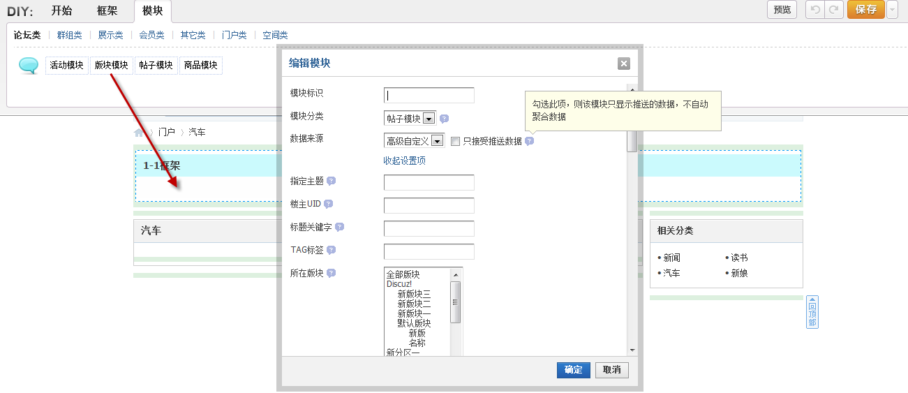Click the 模块标识 text field
This screenshot has width=908, height=393.
[429, 96]
